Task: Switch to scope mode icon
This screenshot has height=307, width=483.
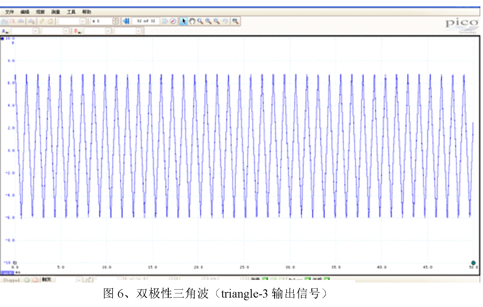Action: [x=5, y=21]
